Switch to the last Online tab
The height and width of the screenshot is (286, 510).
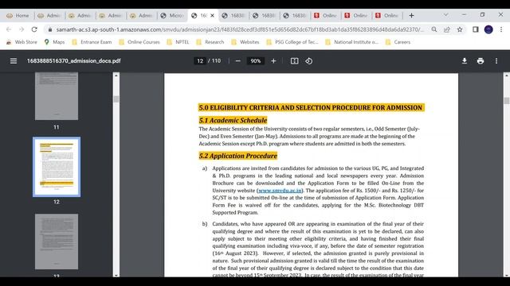pyautogui.click(x=386, y=15)
